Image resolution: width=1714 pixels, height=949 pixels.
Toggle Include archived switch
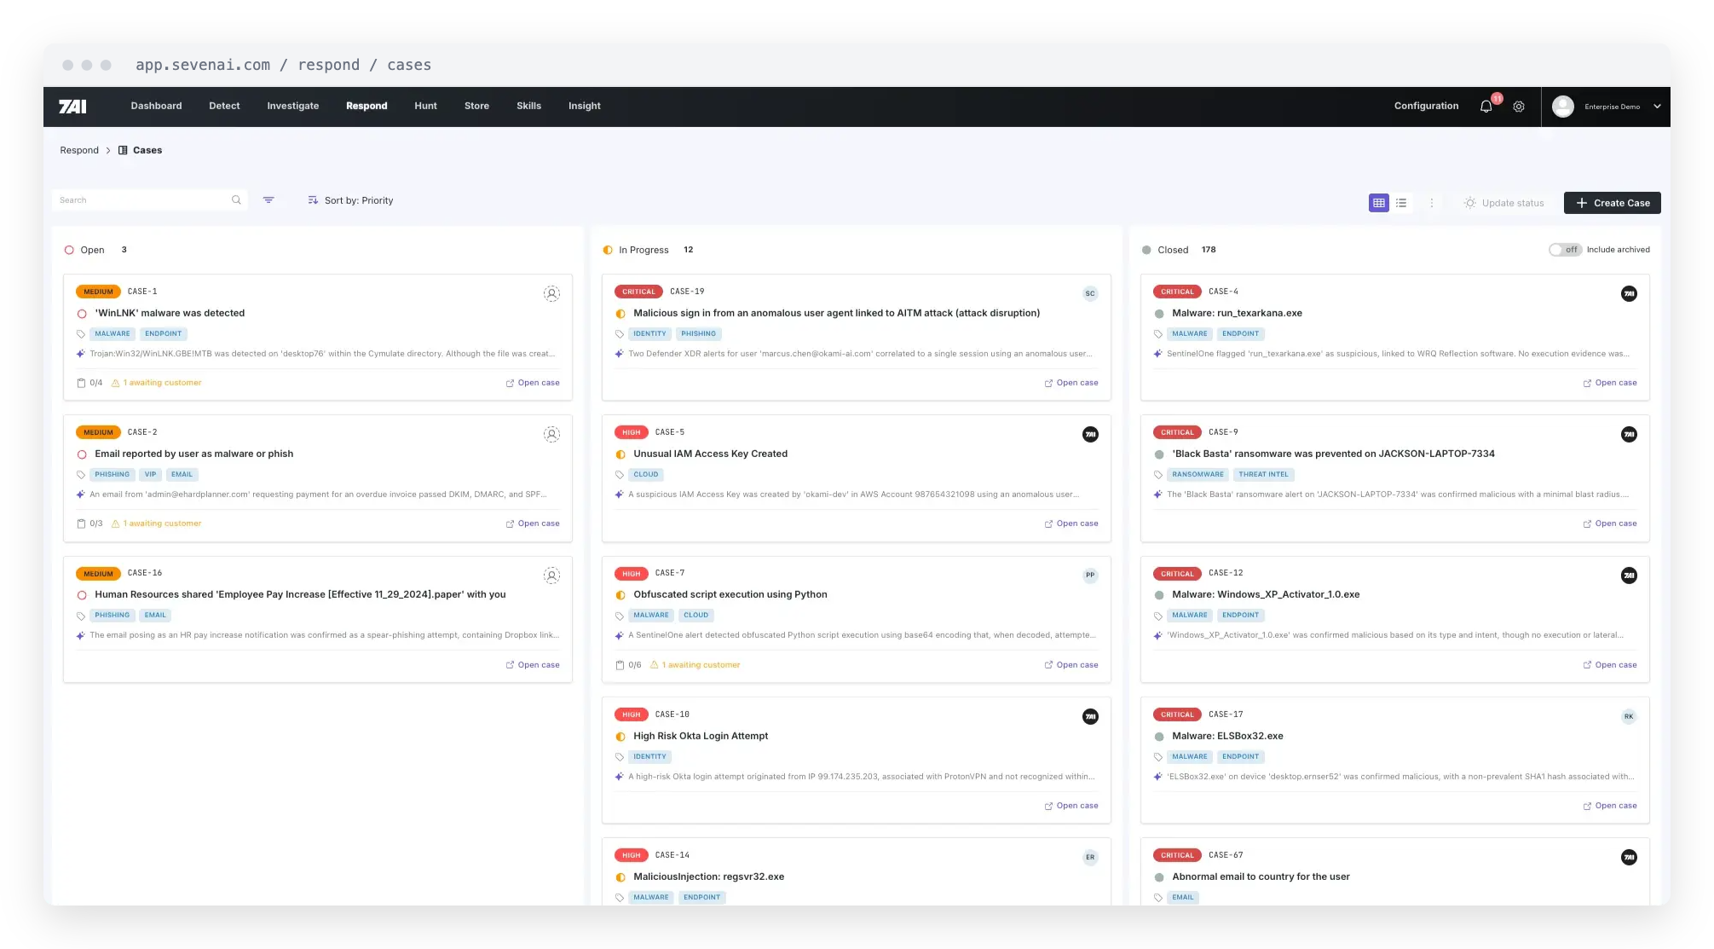tap(1565, 250)
